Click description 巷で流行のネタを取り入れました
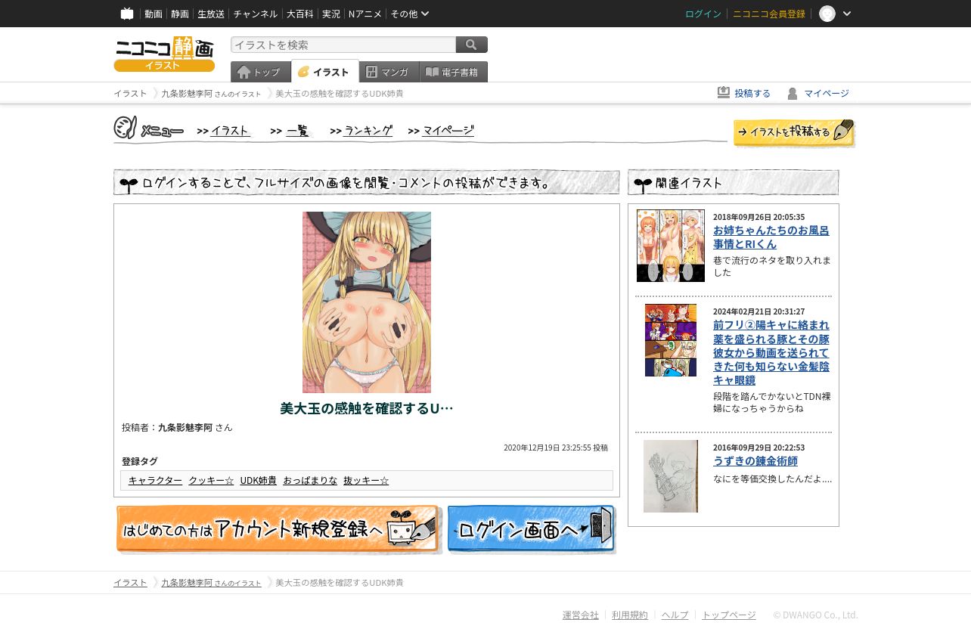 (x=772, y=266)
